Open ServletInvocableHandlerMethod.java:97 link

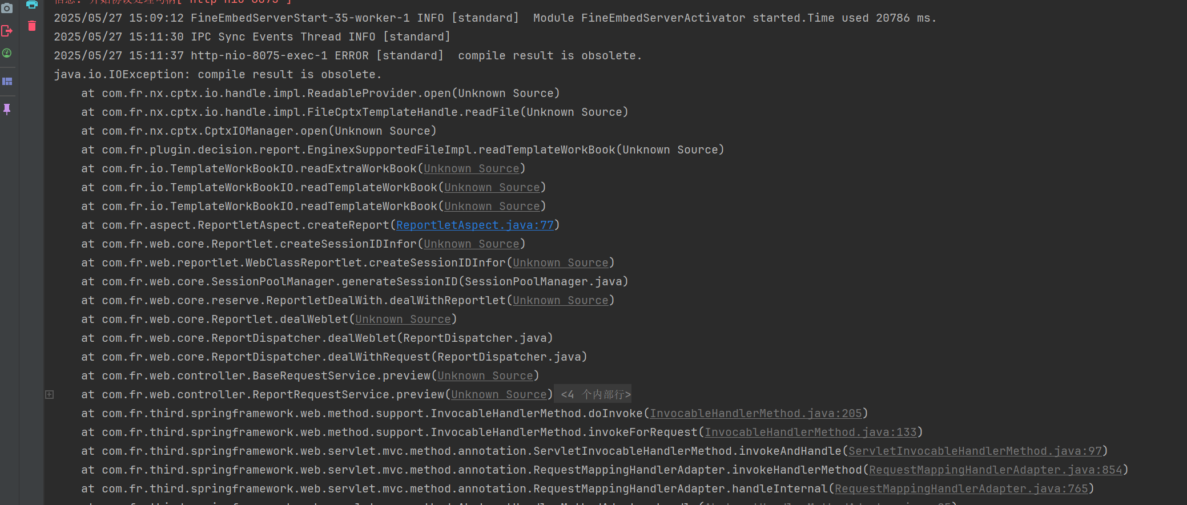tap(975, 451)
